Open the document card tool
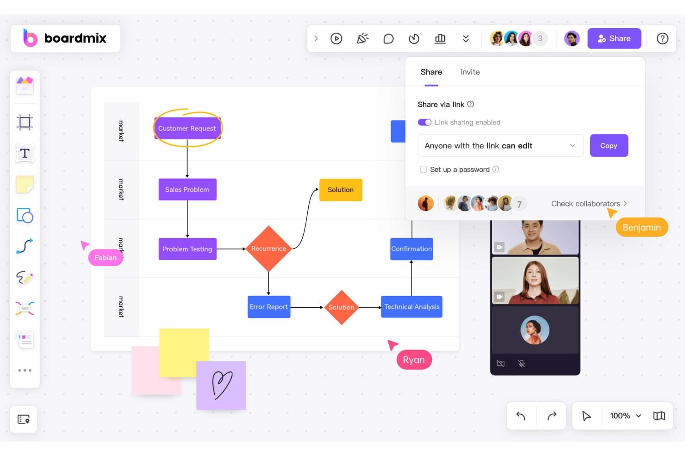685x456 pixels. click(25, 340)
